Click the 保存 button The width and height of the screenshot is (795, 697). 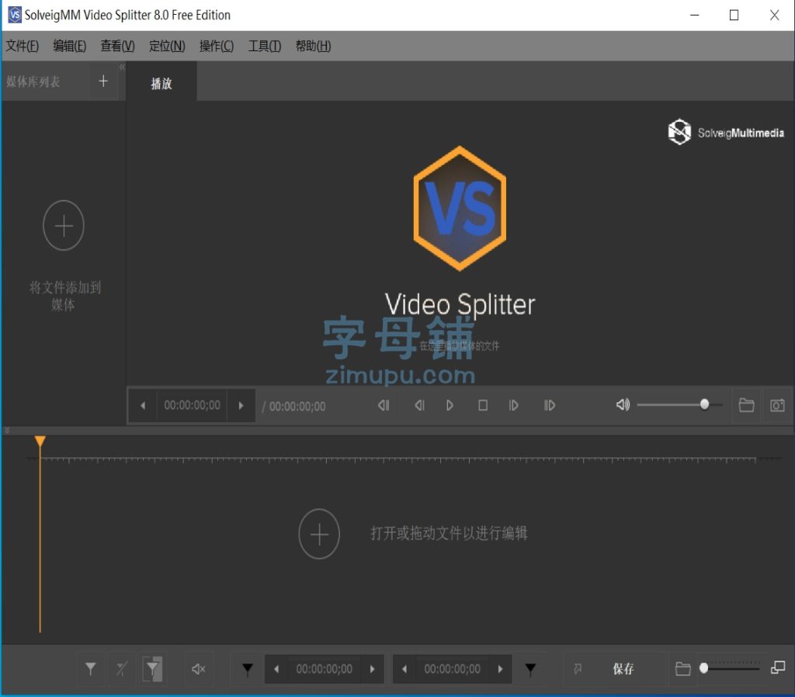(623, 669)
